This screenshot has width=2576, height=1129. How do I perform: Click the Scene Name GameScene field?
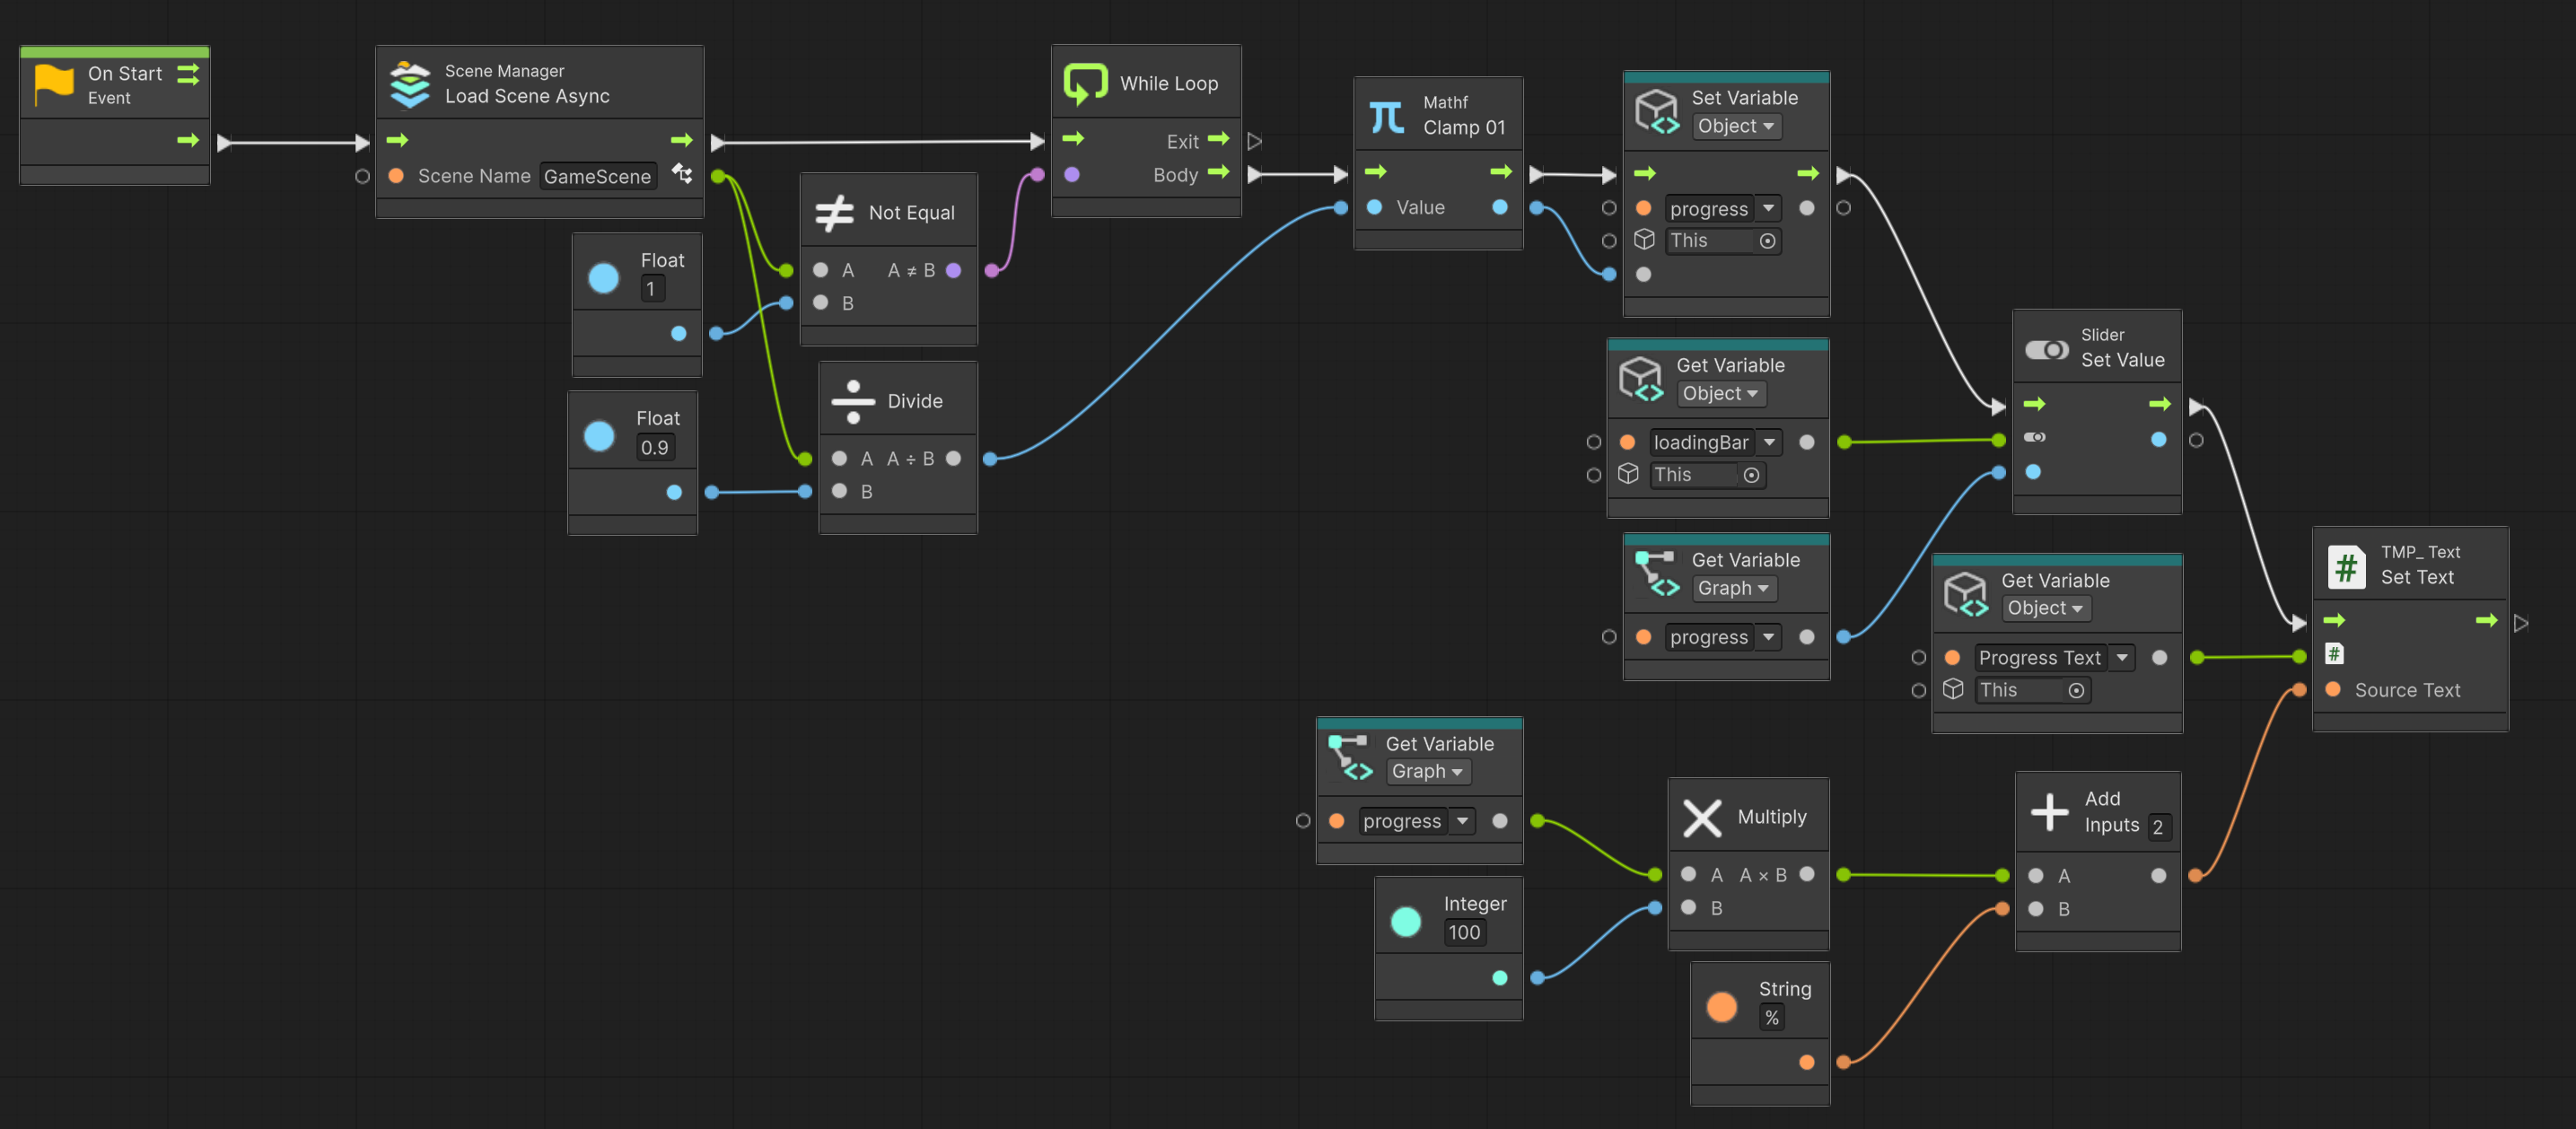[597, 177]
